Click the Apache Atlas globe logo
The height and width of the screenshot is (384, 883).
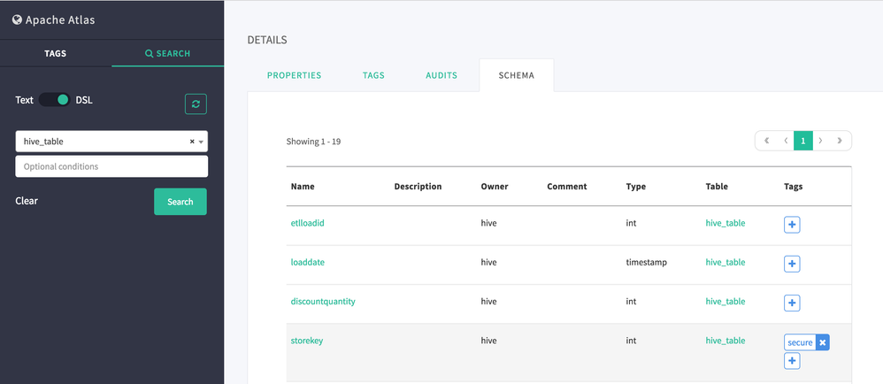coord(17,19)
